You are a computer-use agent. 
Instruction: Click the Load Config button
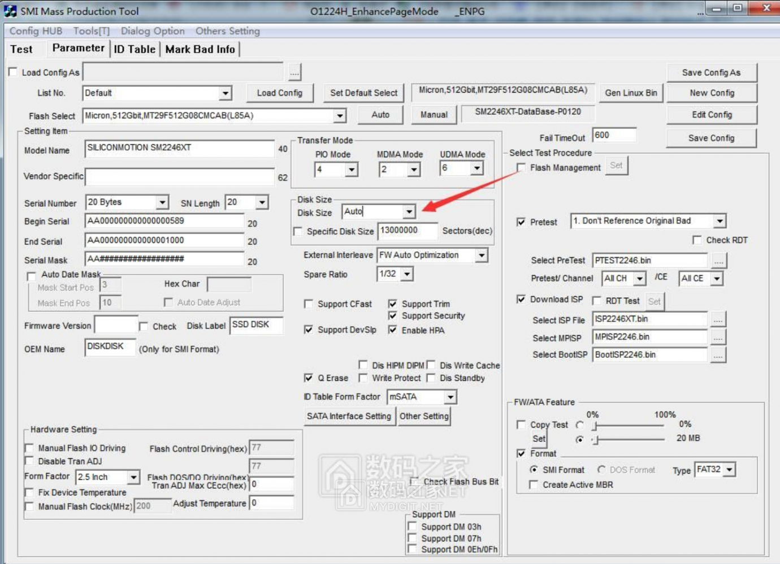(280, 93)
